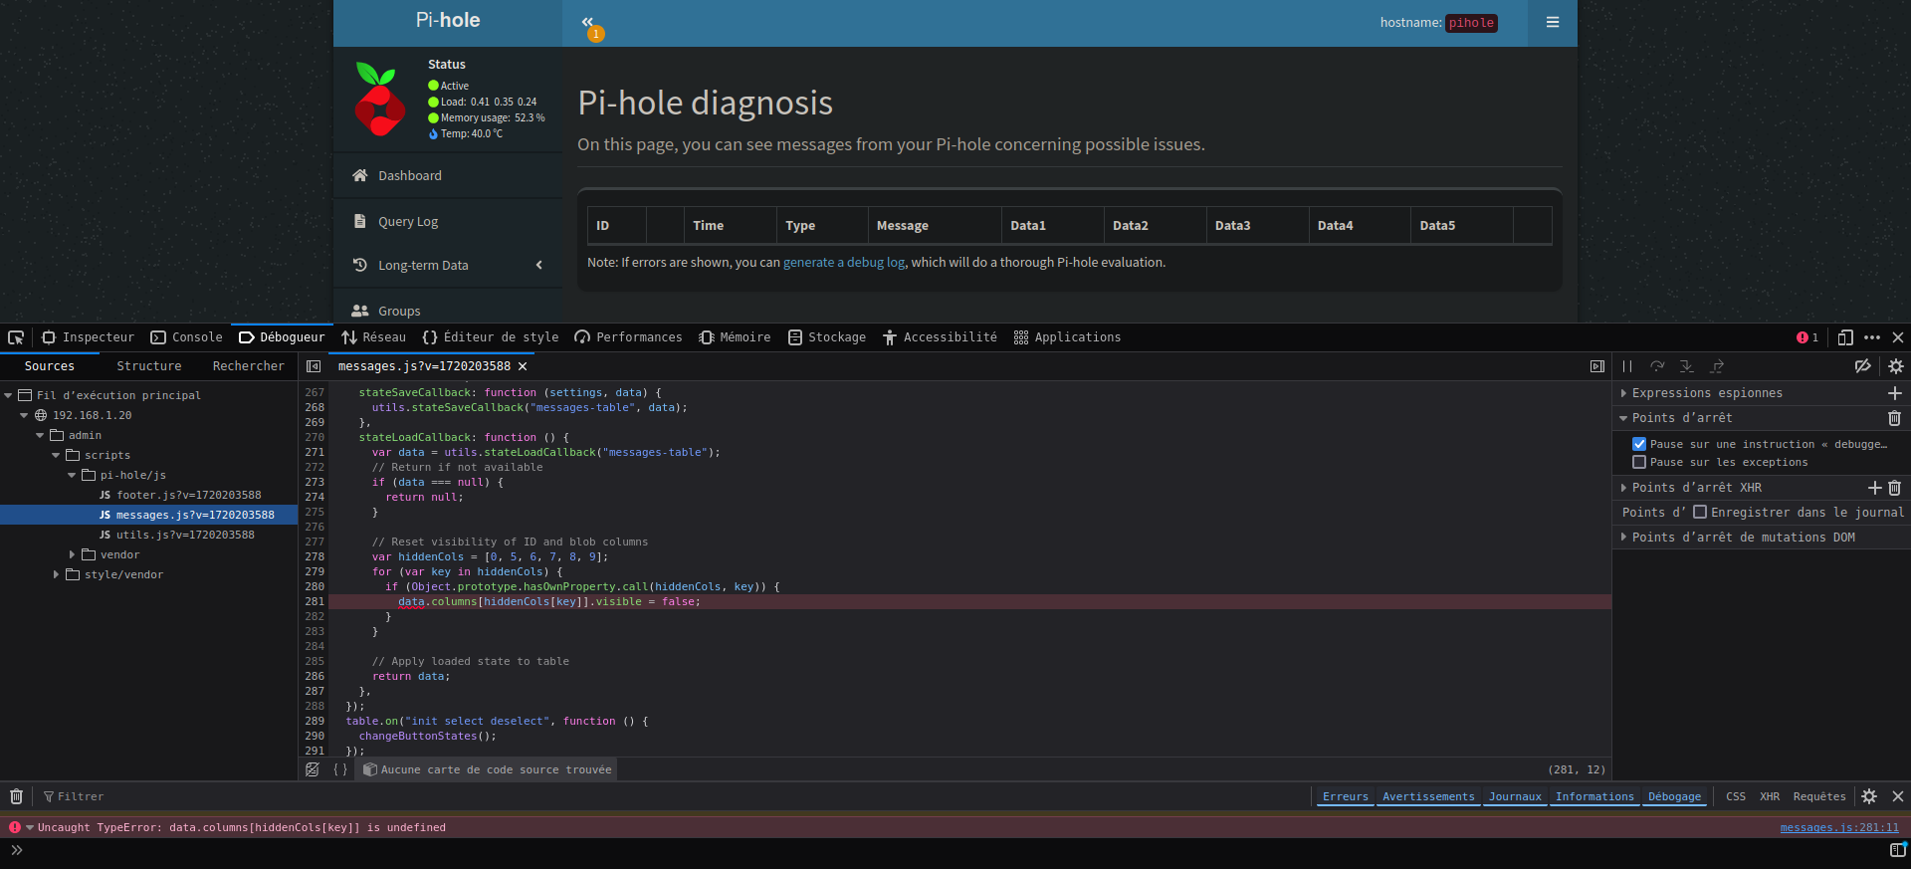Toggle the Journaux console filter
This screenshot has height=869, width=1911.
(x=1515, y=796)
